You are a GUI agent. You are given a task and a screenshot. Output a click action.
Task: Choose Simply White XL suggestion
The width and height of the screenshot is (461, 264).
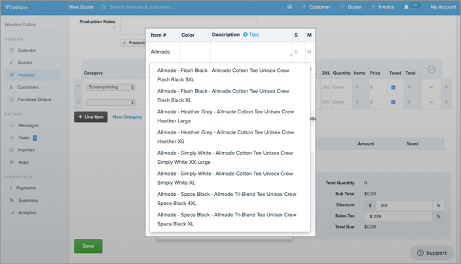(230, 178)
